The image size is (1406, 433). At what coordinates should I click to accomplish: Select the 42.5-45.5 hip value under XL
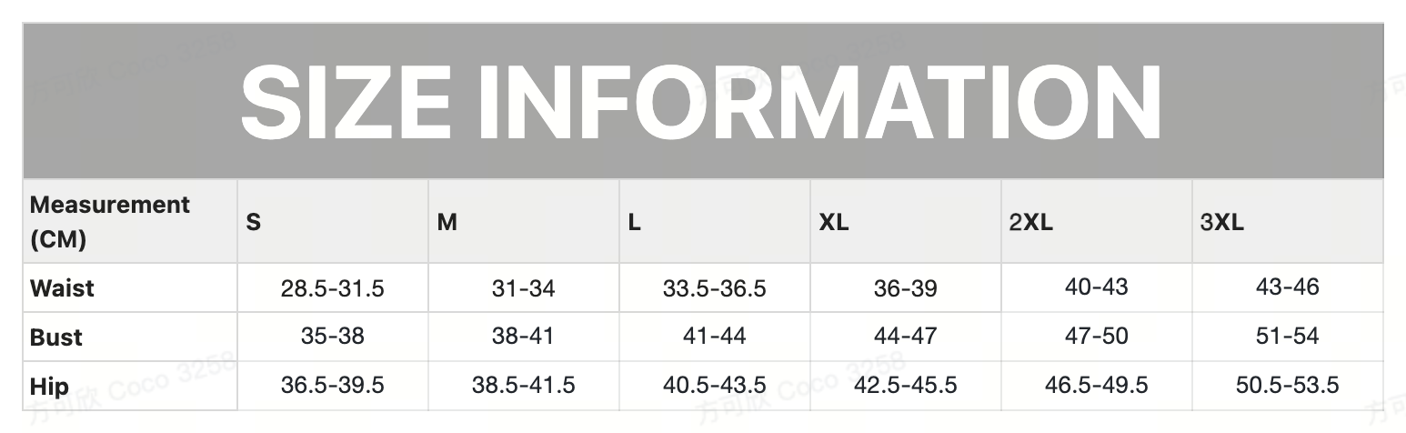pyautogui.click(x=905, y=386)
